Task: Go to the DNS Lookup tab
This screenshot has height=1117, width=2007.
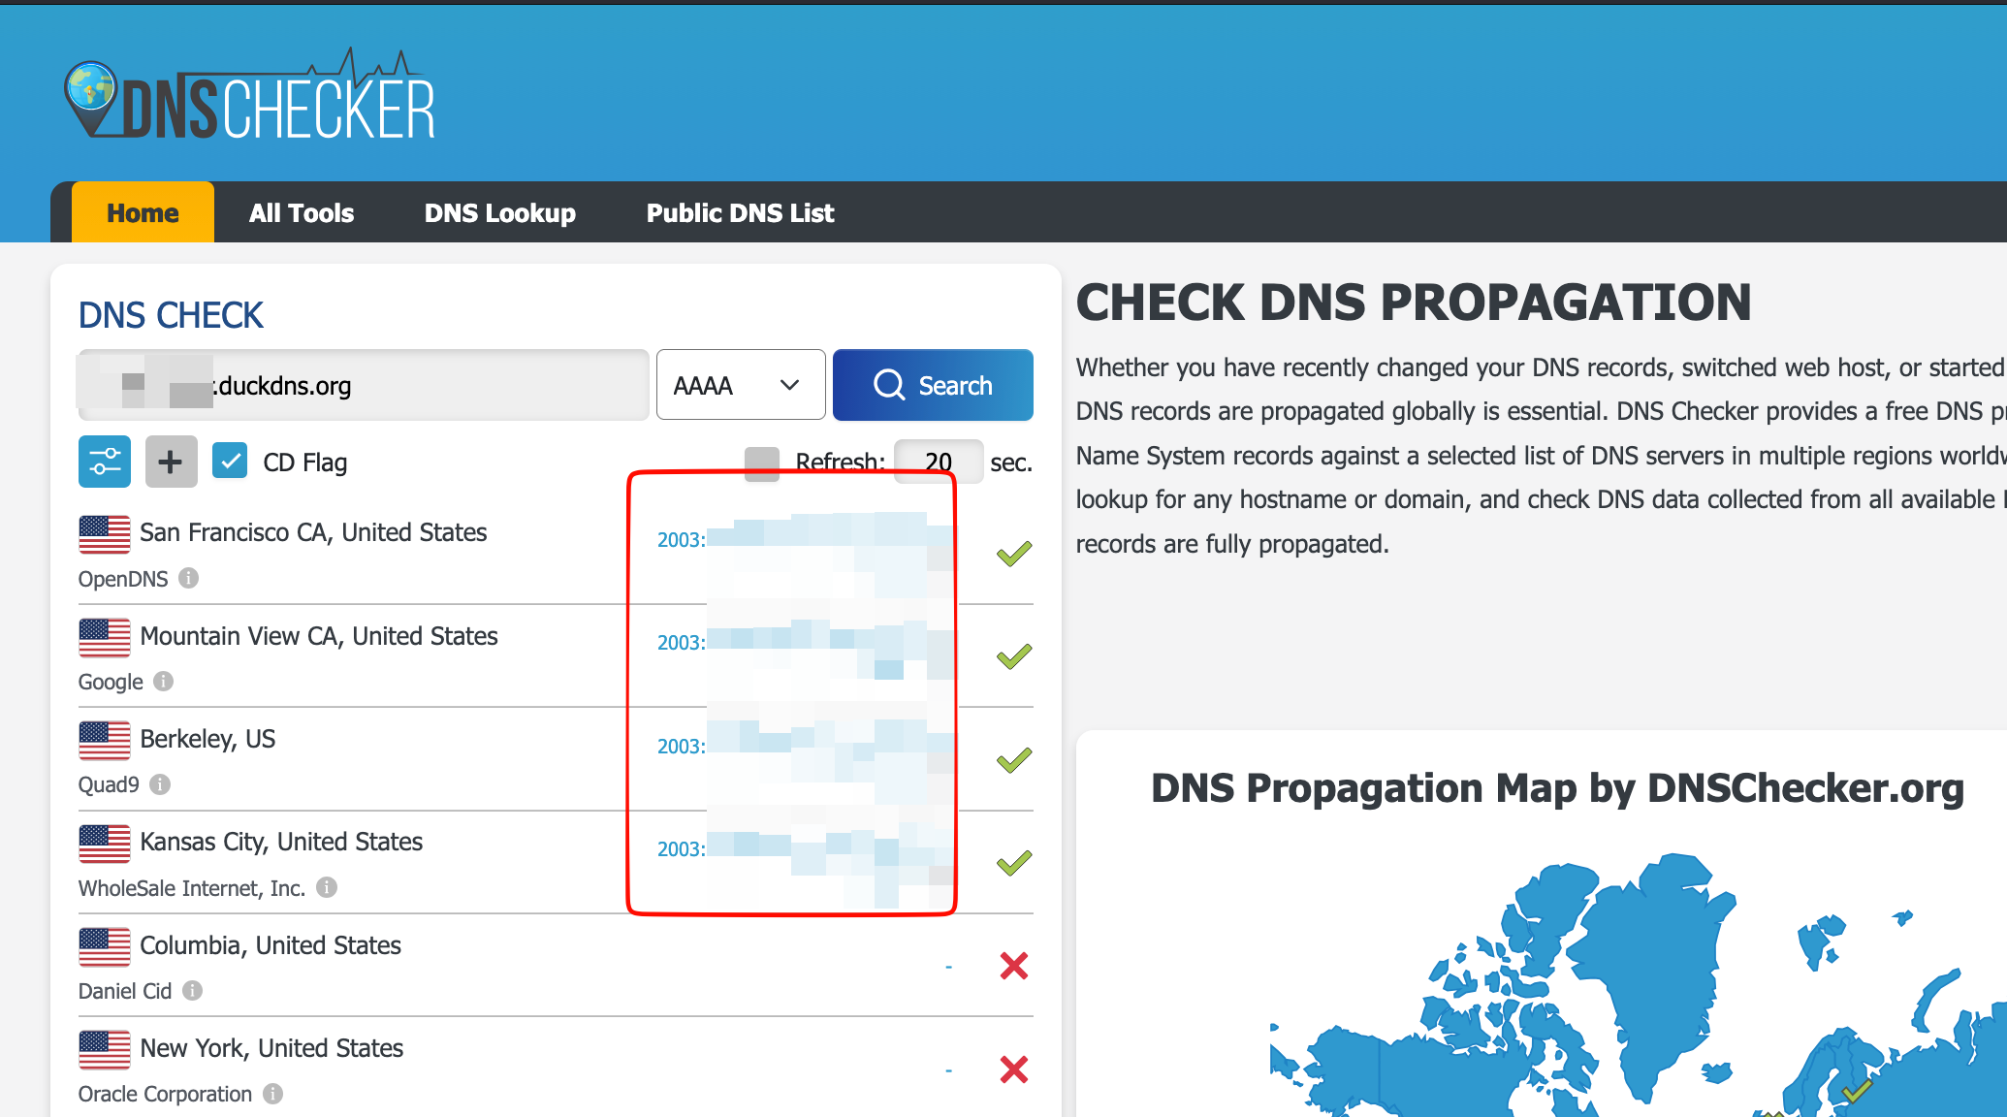Action: (x=499, y=212)
